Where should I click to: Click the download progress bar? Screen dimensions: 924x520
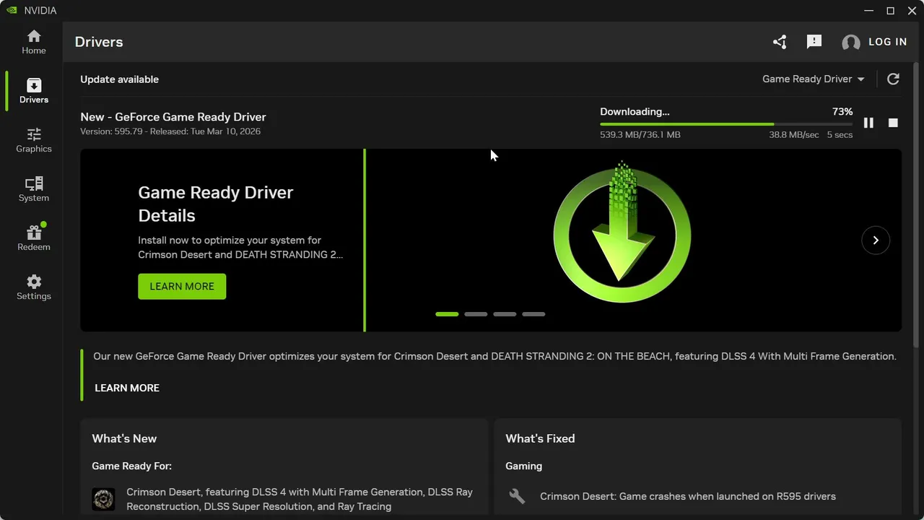(726, 124)
